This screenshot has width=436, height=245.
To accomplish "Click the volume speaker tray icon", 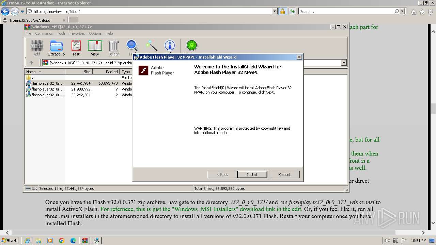I will pyautogui.click(x=387, y=241).
